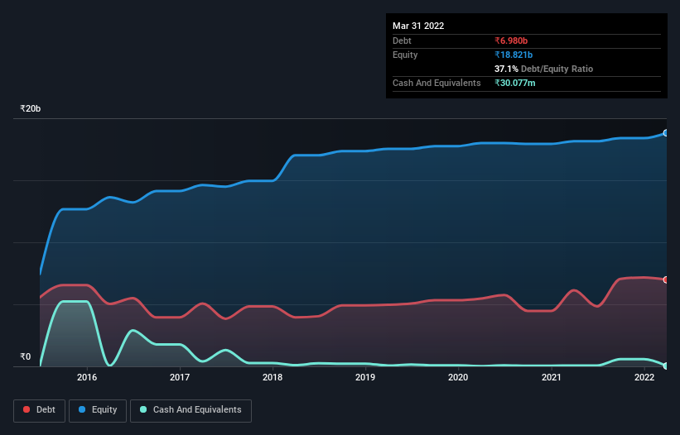The image size is (680, 435).
Task: Click the teal Cash endpoint marker
Action: (666, 366)
